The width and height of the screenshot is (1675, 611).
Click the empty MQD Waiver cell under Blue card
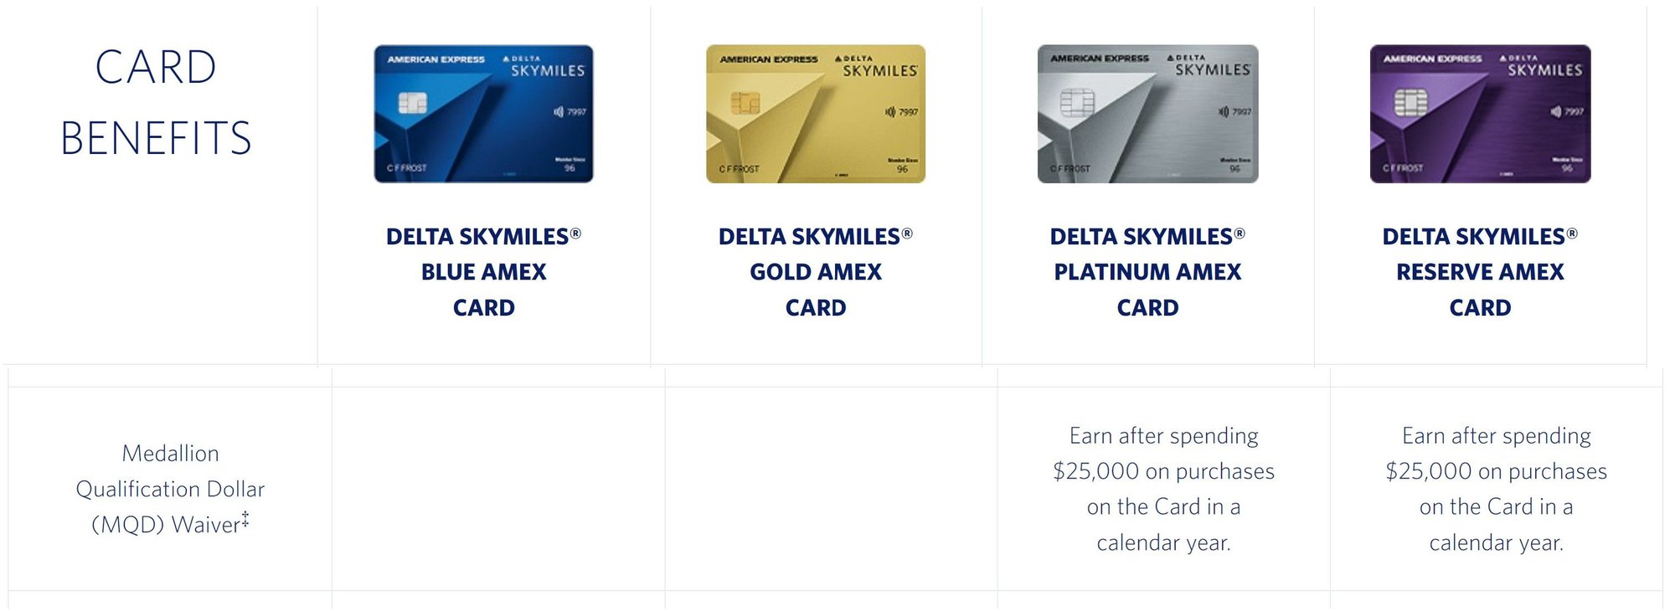[498, 489]
